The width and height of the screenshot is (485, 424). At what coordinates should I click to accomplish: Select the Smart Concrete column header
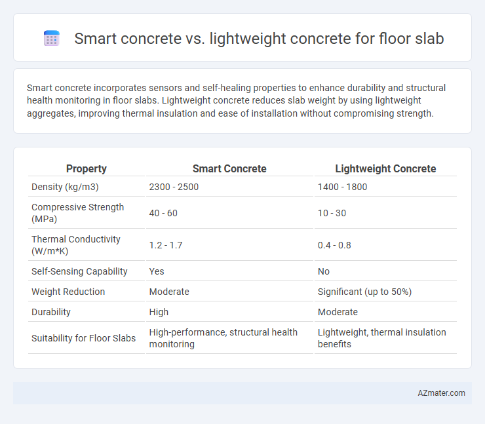229,168
